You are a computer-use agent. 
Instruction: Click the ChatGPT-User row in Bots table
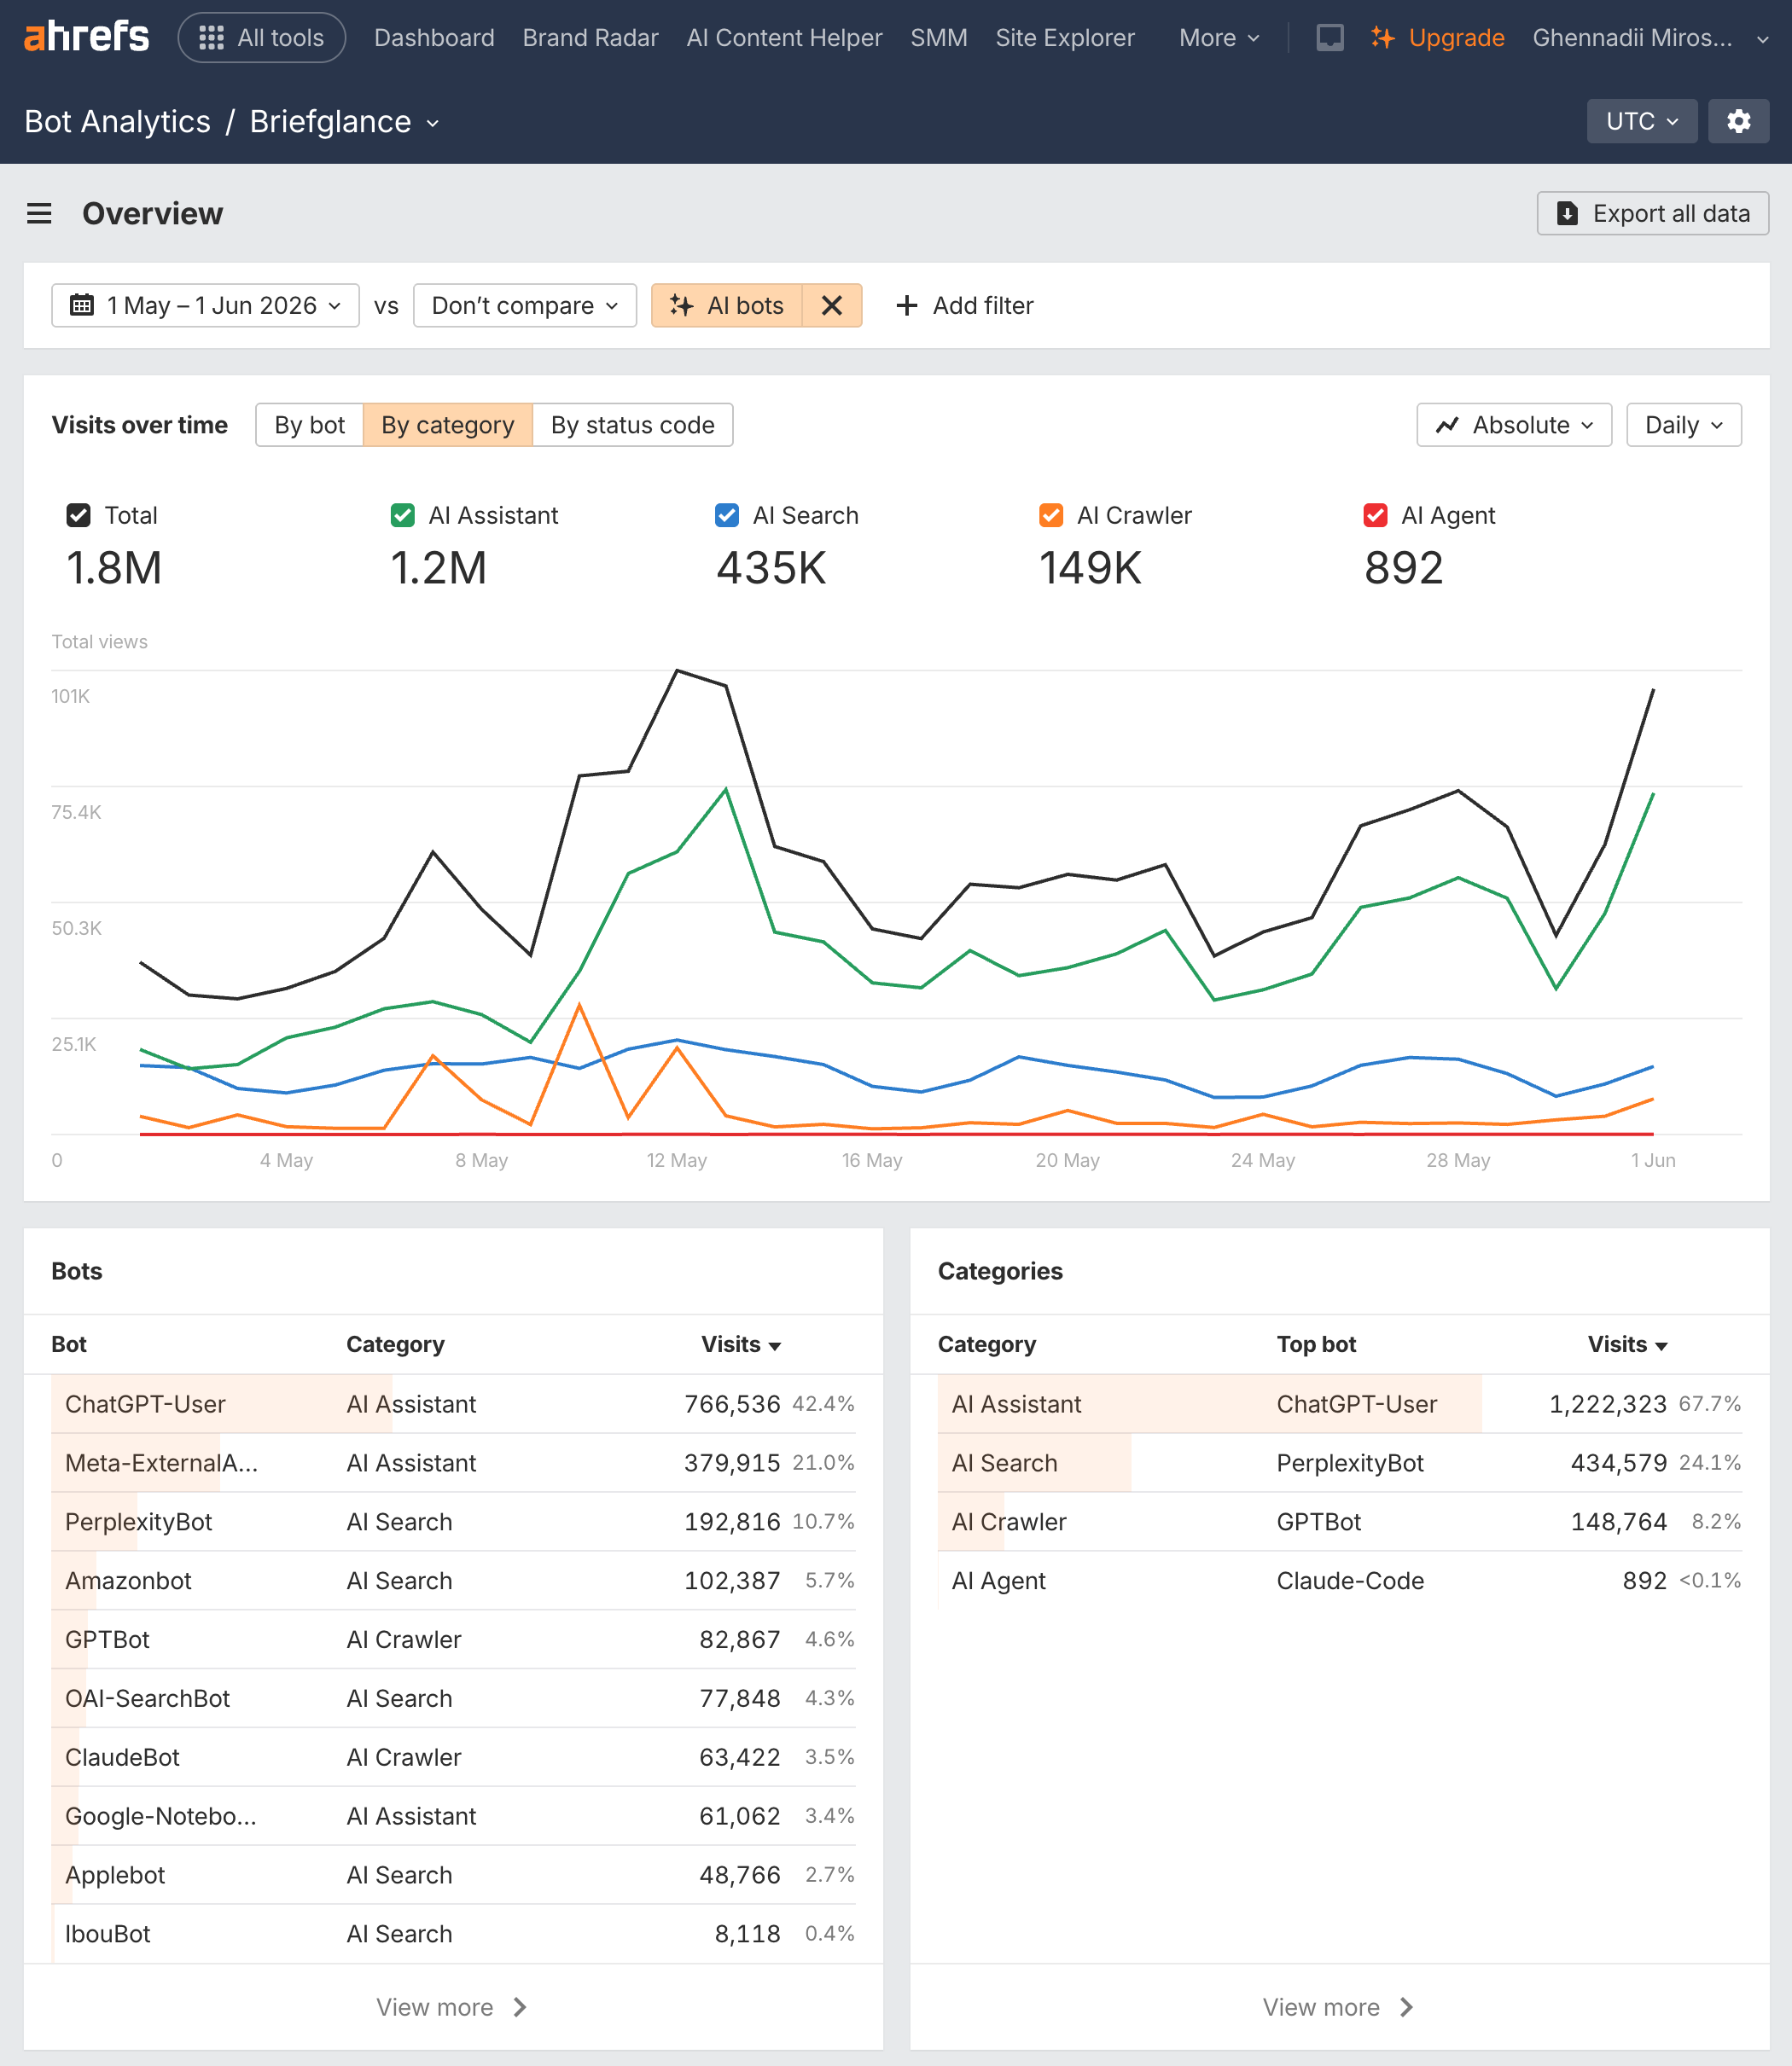pyautogui.click(x=453, y=1403)
